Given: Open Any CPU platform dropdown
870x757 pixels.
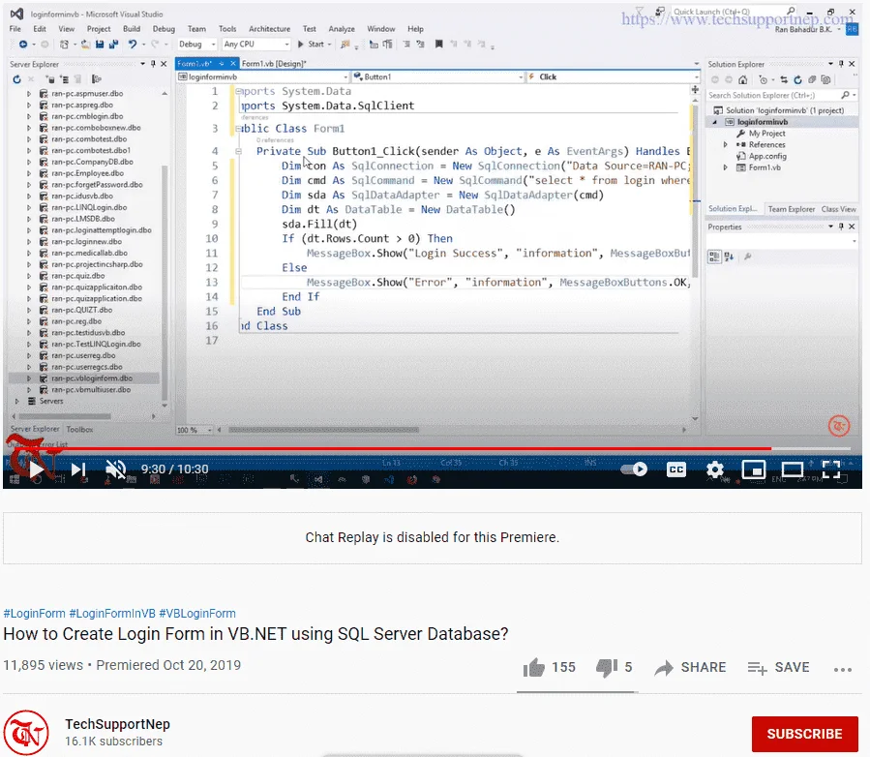Looking at the screenshot, I should coord(255,44).
